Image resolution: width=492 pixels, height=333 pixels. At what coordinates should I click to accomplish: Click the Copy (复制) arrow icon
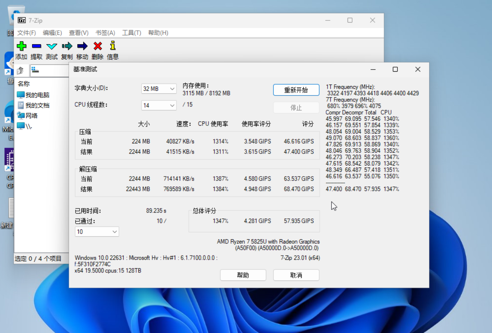pos(67,46)
